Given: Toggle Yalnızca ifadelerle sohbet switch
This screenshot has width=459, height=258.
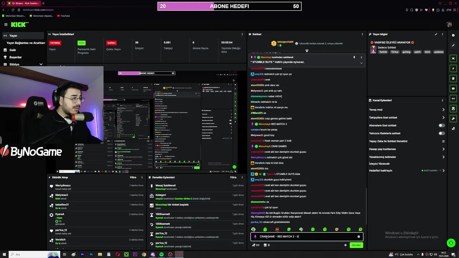Looking at the screenshot, I should (442, 133).
